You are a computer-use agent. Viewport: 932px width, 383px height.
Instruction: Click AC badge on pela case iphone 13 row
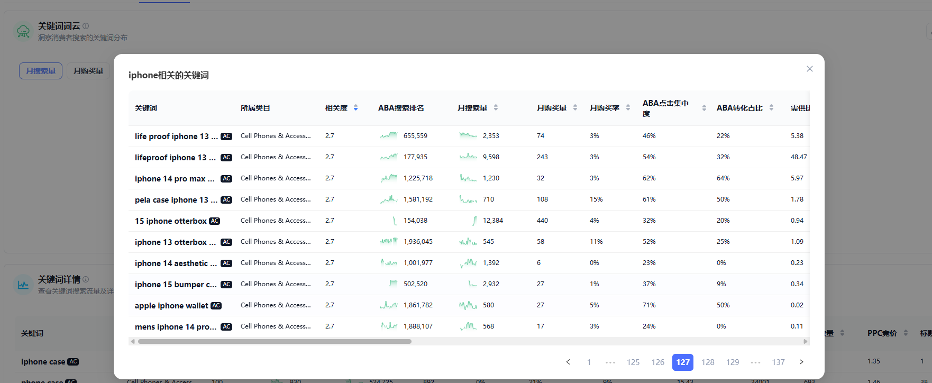point(226,200)
